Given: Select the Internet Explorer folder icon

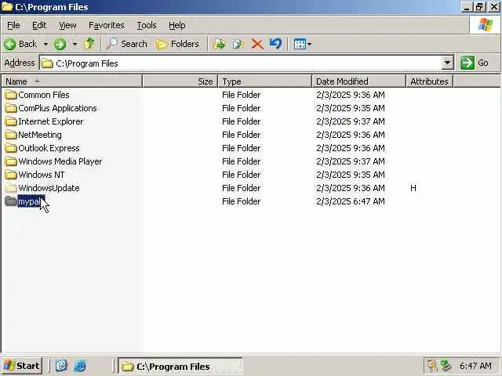Looking at the screenshot, I should 11,121.
